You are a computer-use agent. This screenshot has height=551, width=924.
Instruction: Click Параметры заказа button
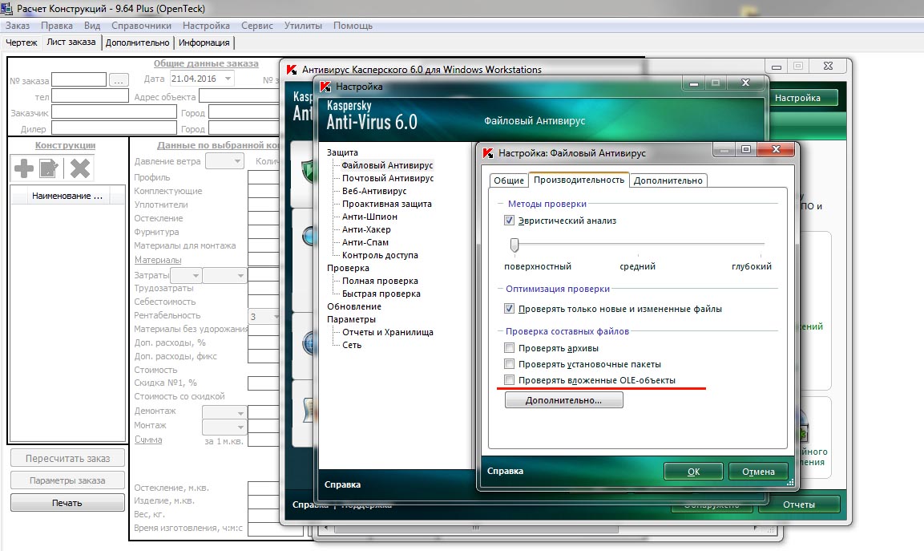point(68,480)
